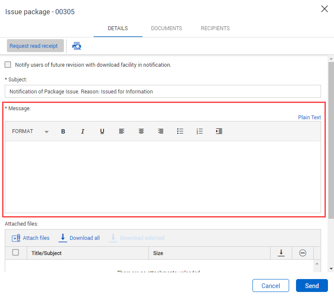Center align the message text
This screenshot has width=334, height=298.
tap(141, 131)
